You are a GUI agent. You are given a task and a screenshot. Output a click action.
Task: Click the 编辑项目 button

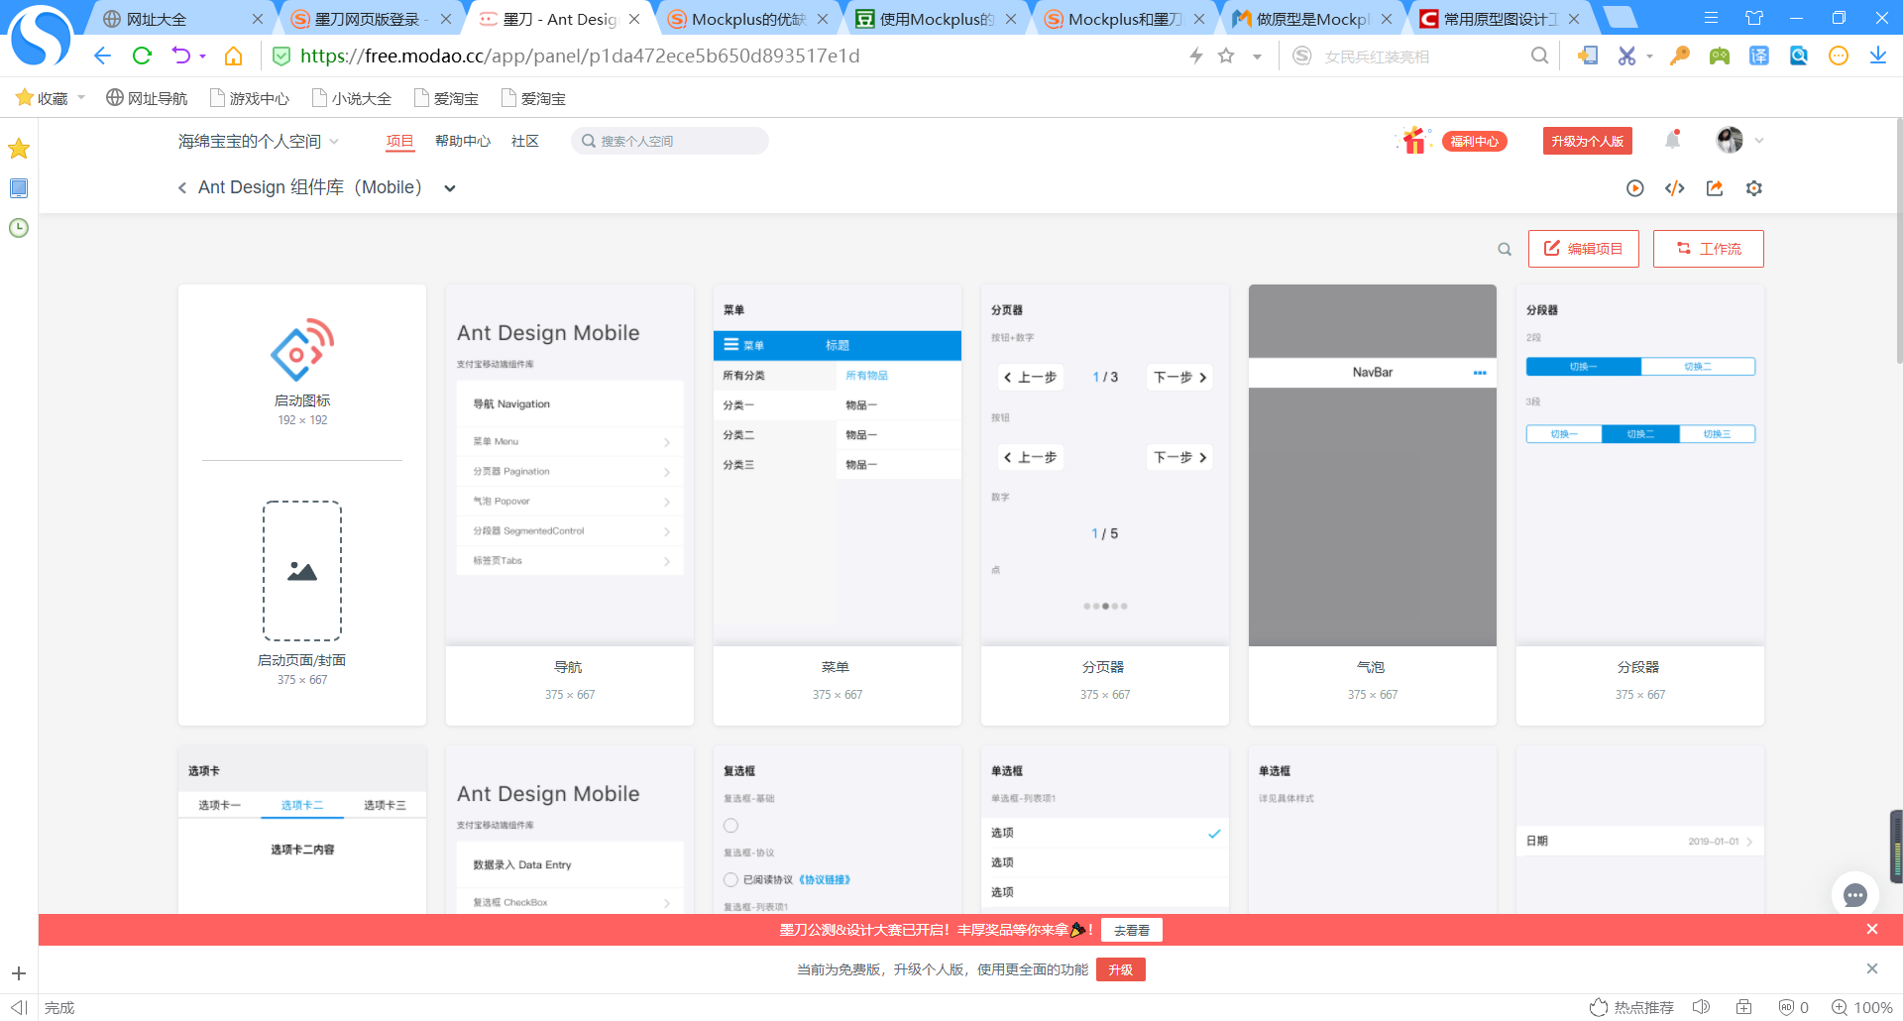pyautogui.click(x=1584, y=249)
